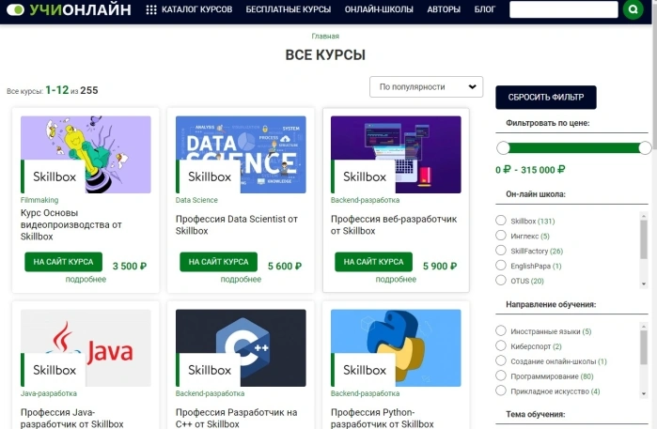Open the Java-разработка category link
Screen dimensions: 657x429
(49, 393)
